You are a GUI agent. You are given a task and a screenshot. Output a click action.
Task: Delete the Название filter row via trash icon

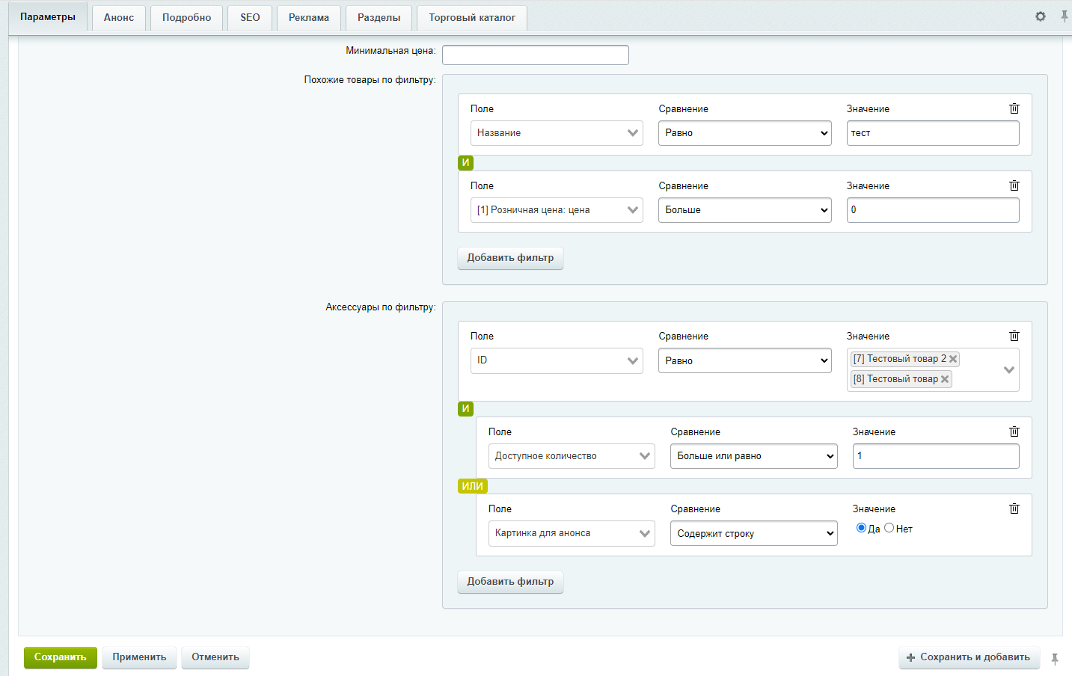(1014, 108)
